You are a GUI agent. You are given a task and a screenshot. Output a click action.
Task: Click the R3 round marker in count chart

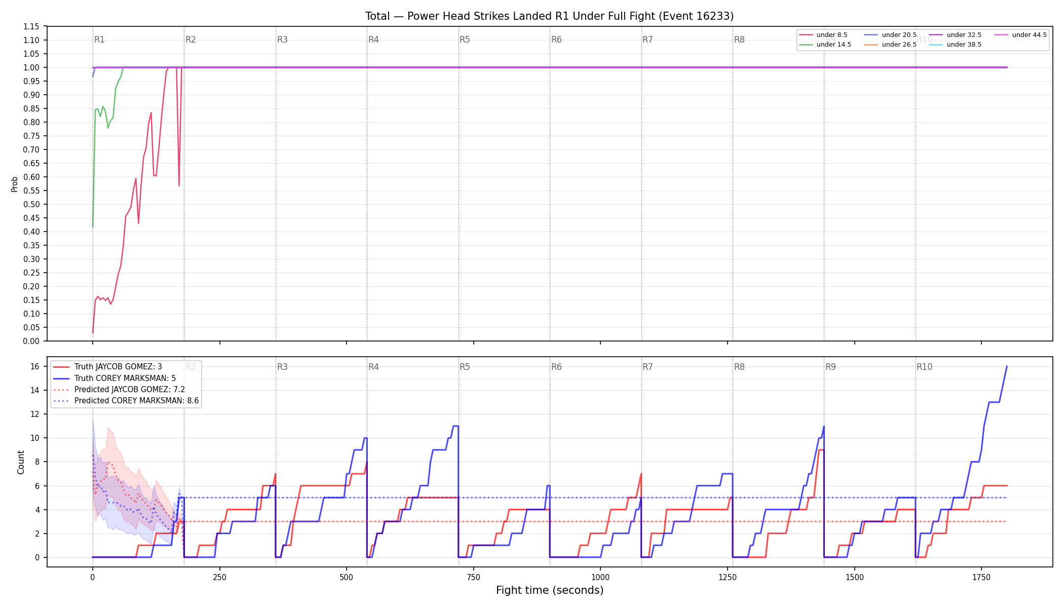pyautogui.click(x=282, y=367)
